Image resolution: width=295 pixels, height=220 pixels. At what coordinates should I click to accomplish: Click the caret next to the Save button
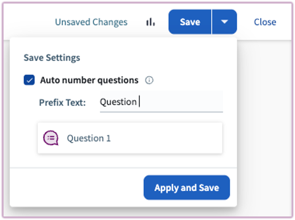tap(225, 22)
